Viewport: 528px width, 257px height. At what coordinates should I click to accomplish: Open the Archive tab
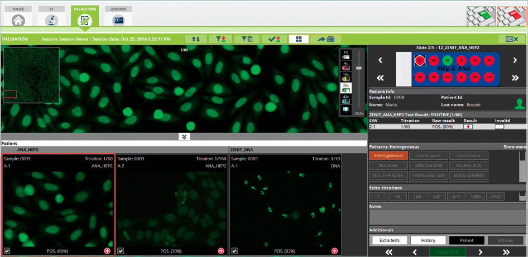[118, 17]
